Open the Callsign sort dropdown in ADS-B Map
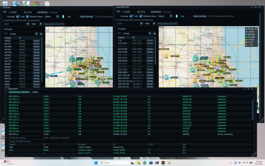 (x=23, y=34)
